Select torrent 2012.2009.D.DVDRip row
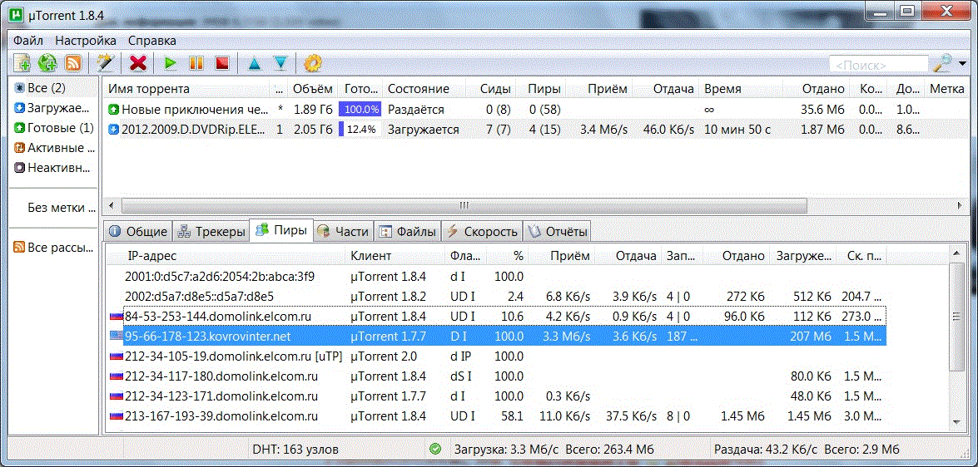Screen dimensions: 978x467 536,130
